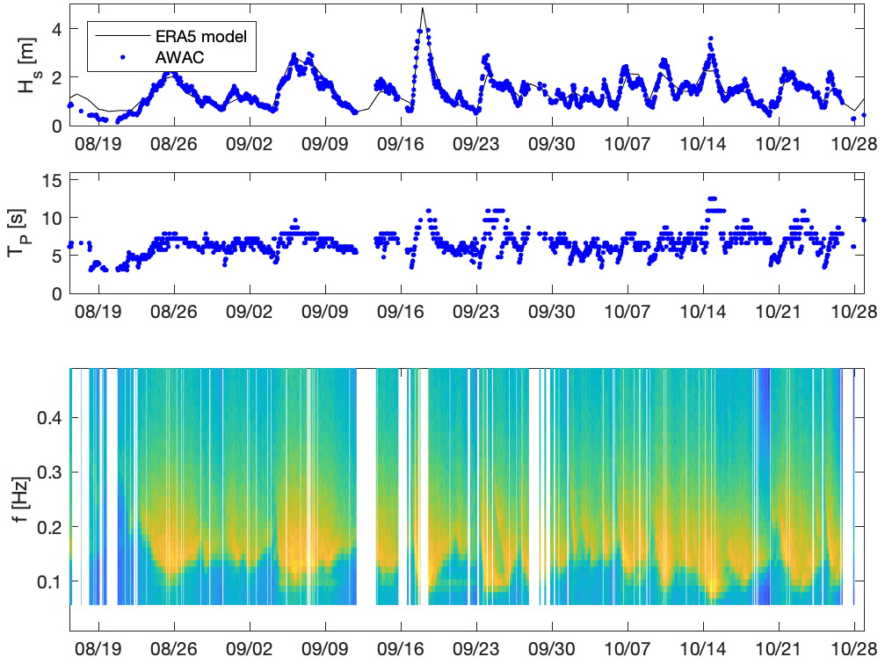Image resolution: width=885 pixels, height=664 pixels.
Task: Click '08/26' under the spectrogram plot
Action: [x=174, y=648]
